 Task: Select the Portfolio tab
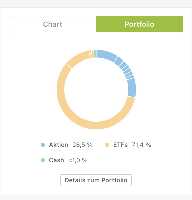coord(140,24)
